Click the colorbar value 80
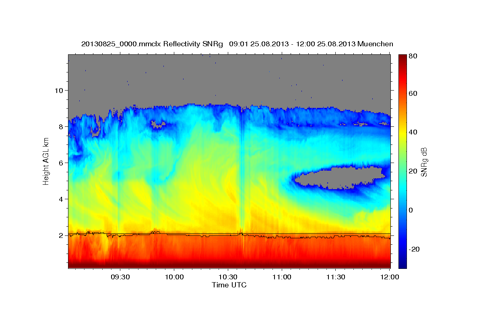 pos(413,56)
